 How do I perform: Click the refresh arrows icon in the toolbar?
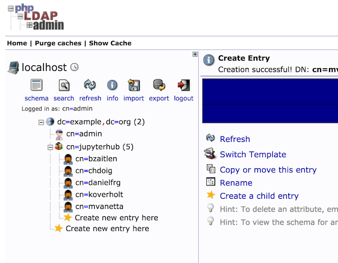pos(90,86)
